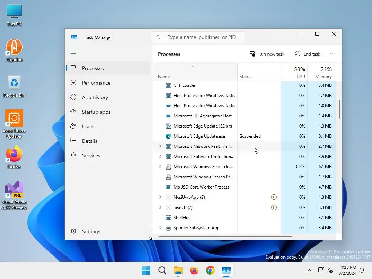
Task: Show hidden system tray icons chevron
Action: tap(310, 270)
